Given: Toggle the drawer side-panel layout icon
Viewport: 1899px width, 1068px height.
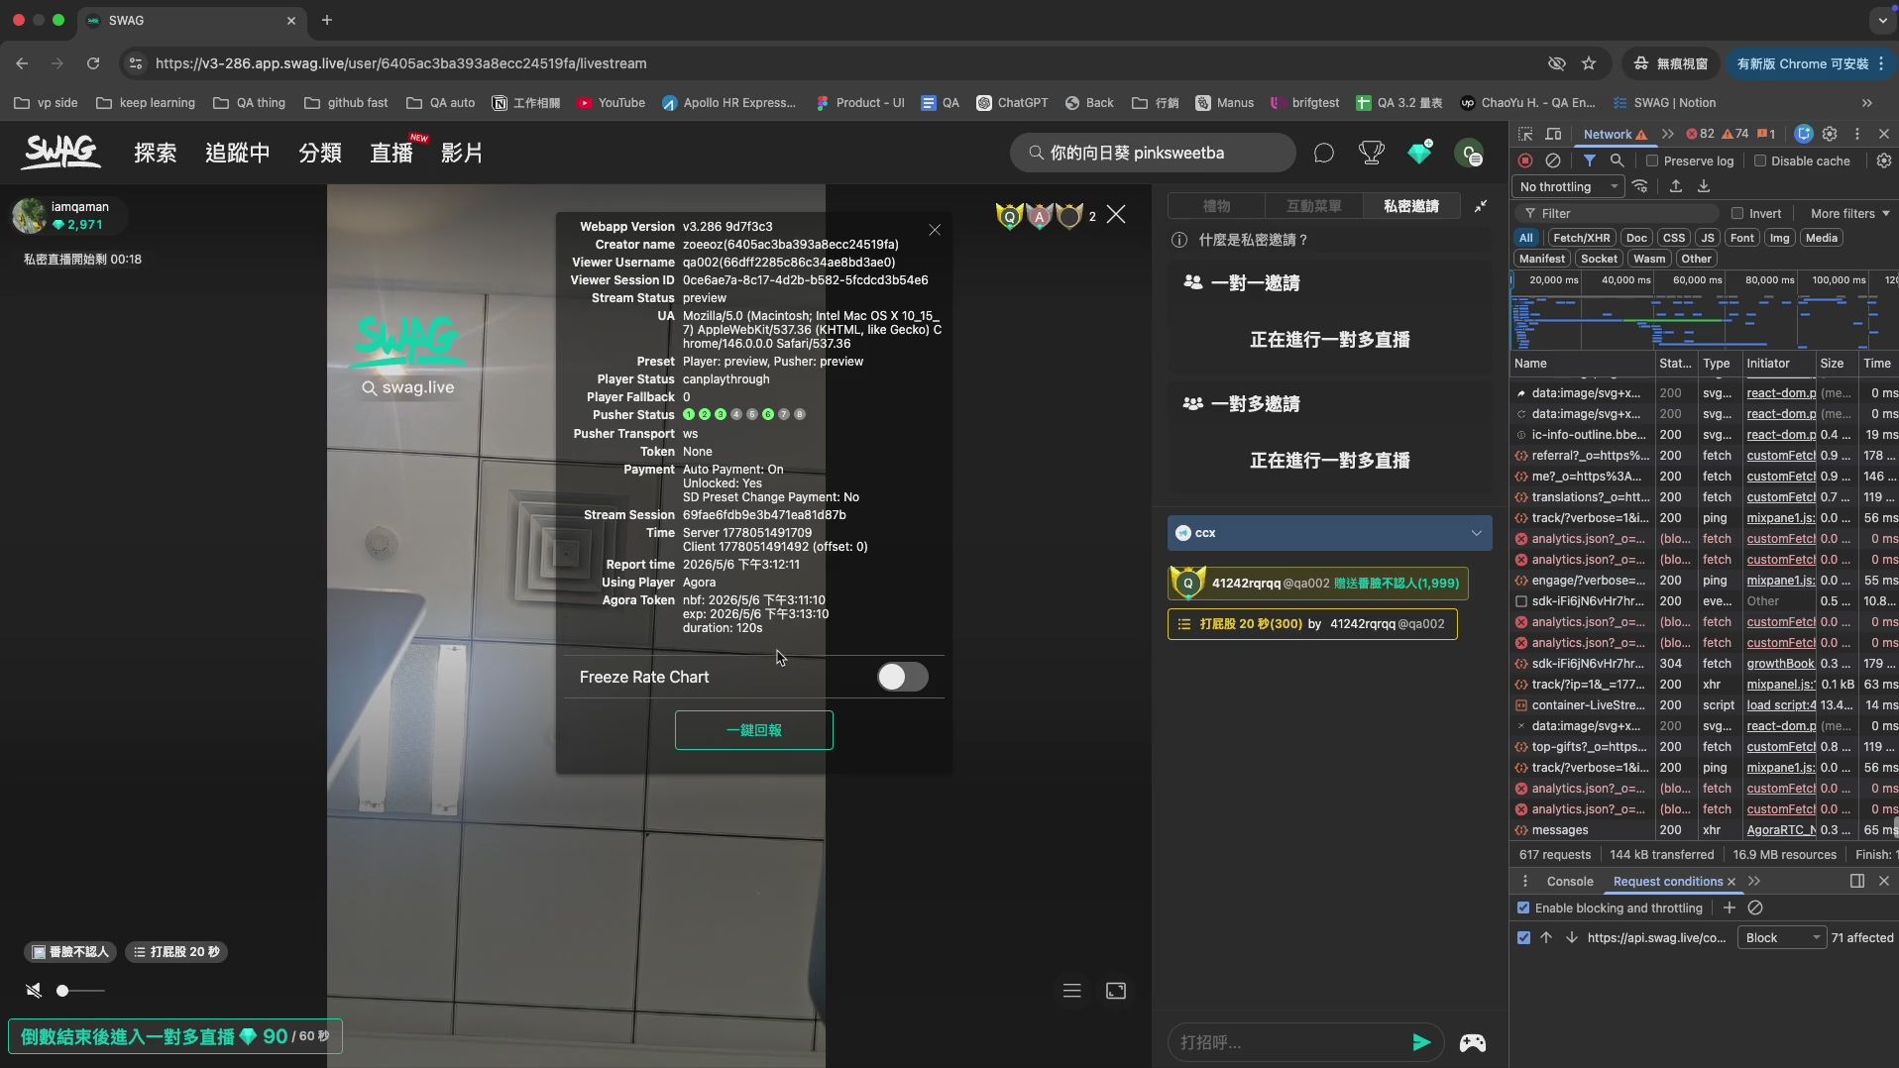Looking at the screenshot, I should (1857, 881).
